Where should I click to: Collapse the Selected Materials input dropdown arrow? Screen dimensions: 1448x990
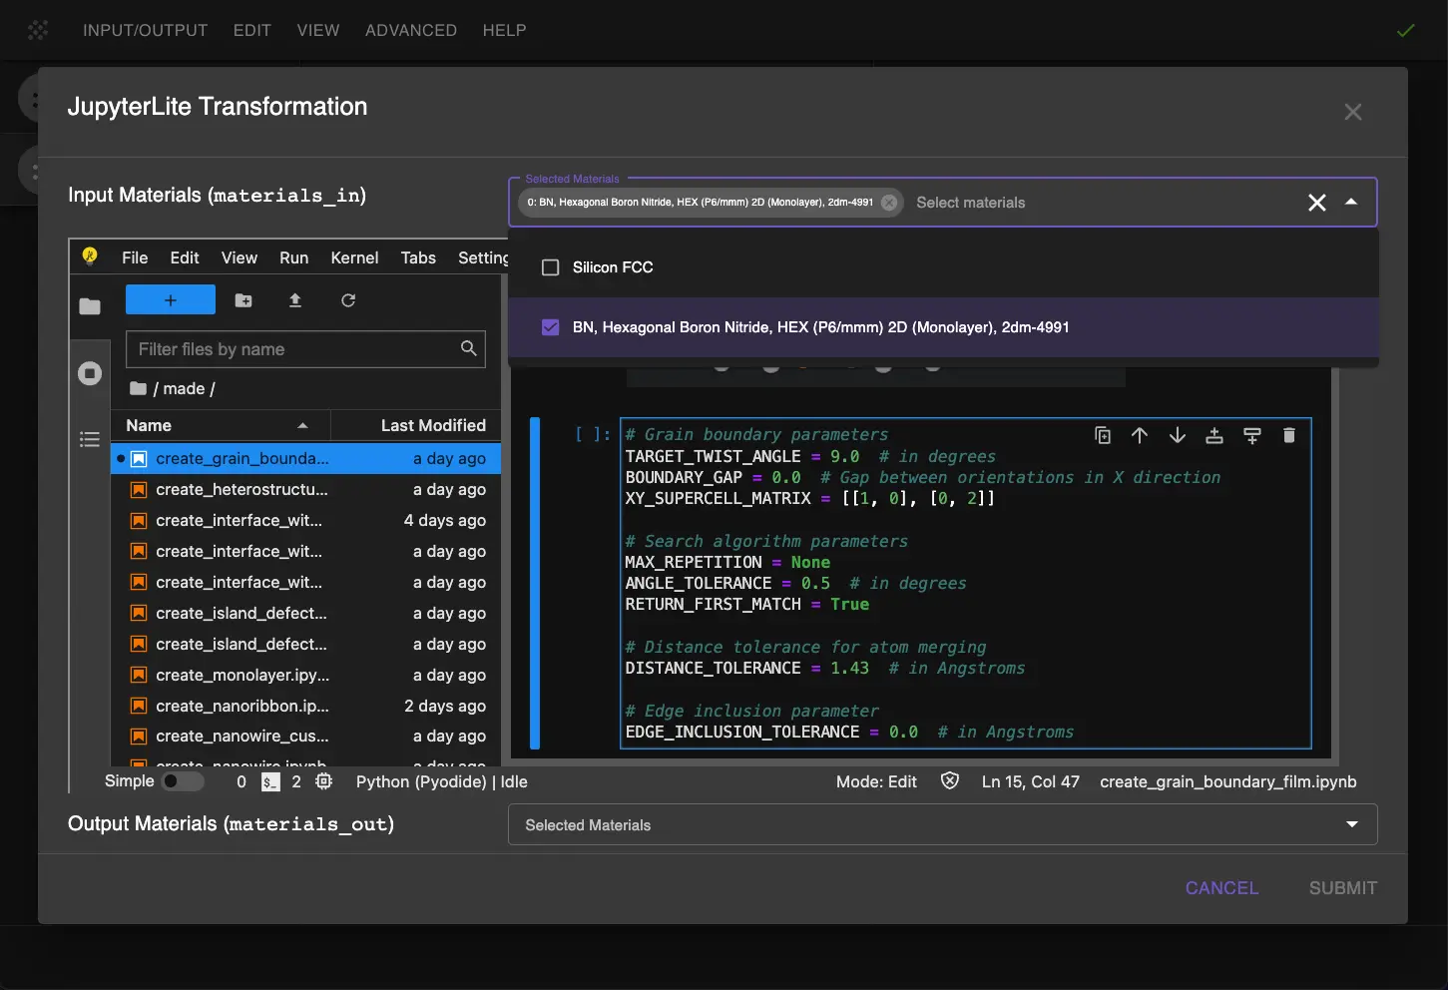pyautogui.click(x=1351, y=203)
